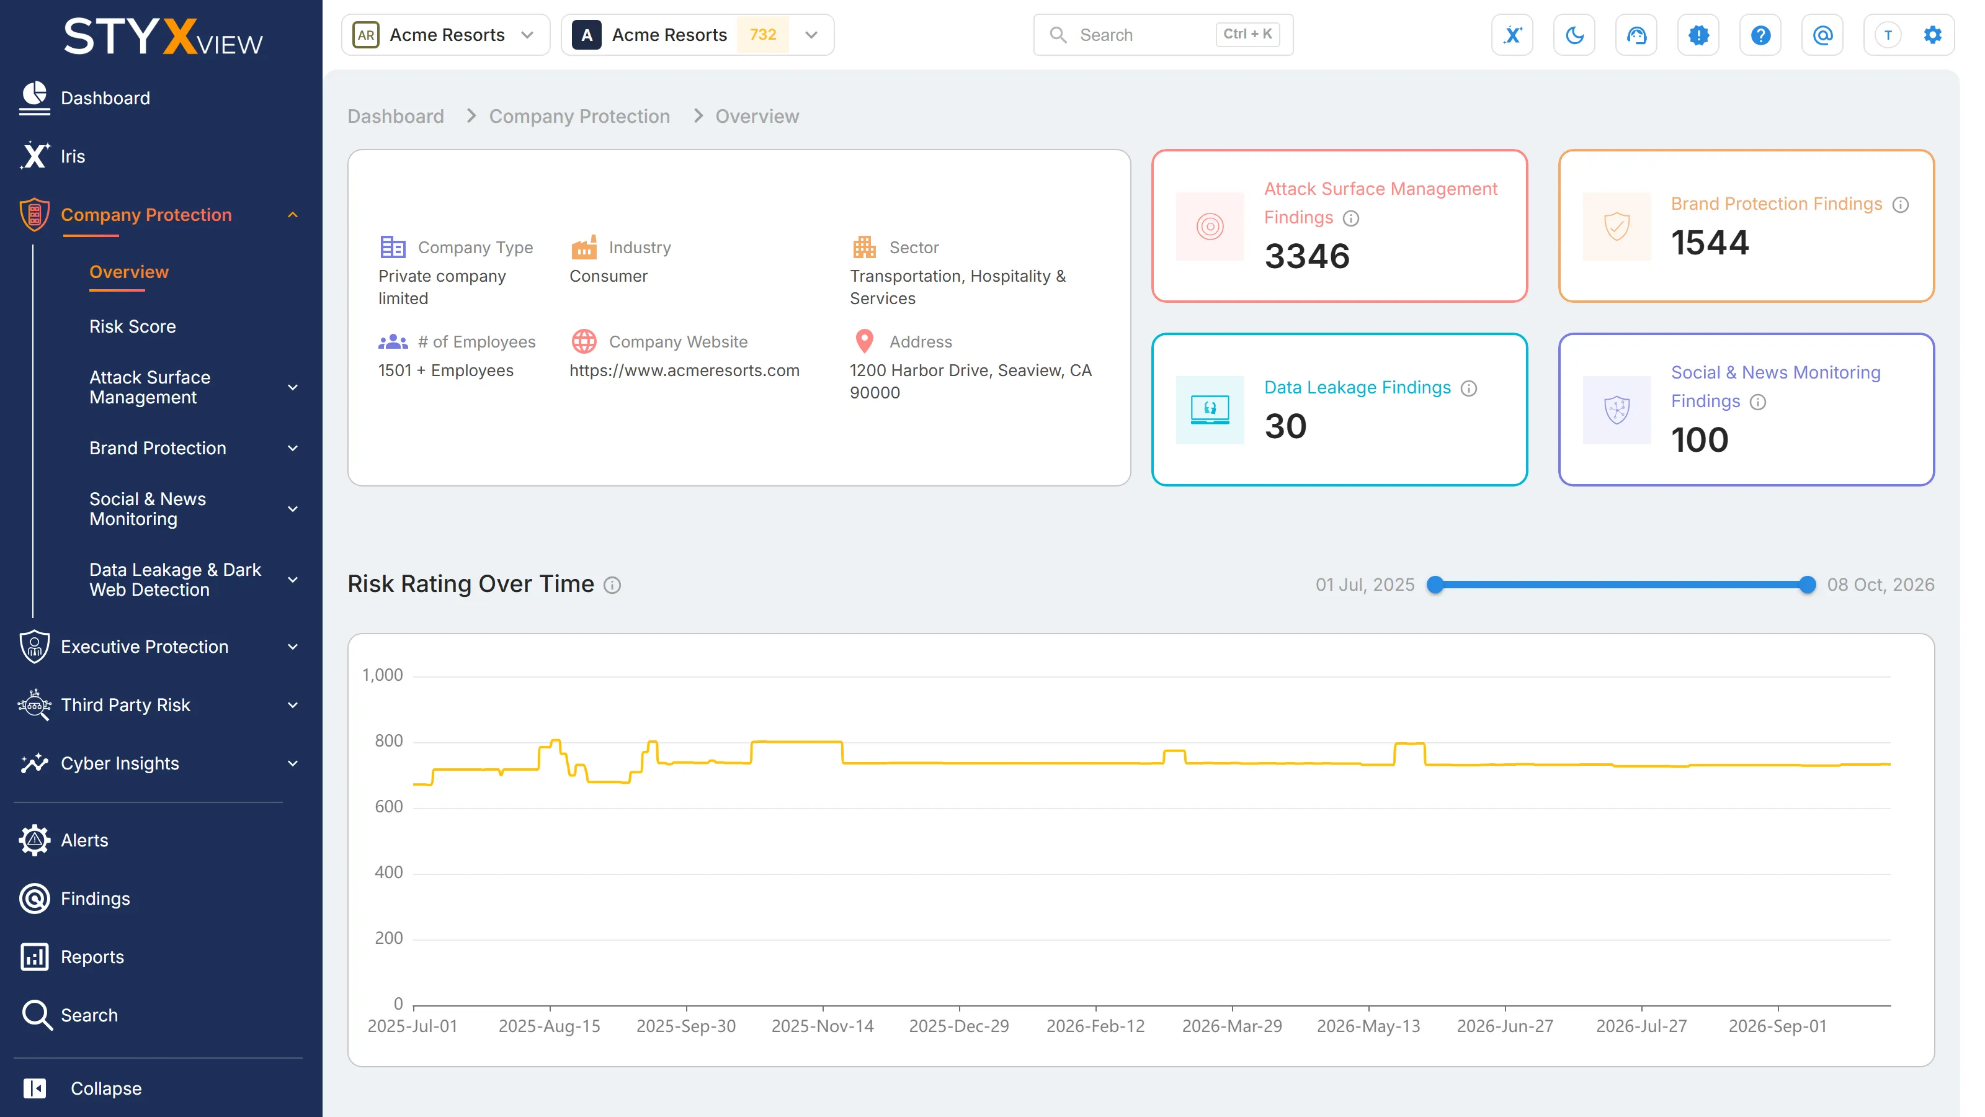Select the Overview sidebar item
This screenshot has height=1117, width=1985.
[128, 272]
